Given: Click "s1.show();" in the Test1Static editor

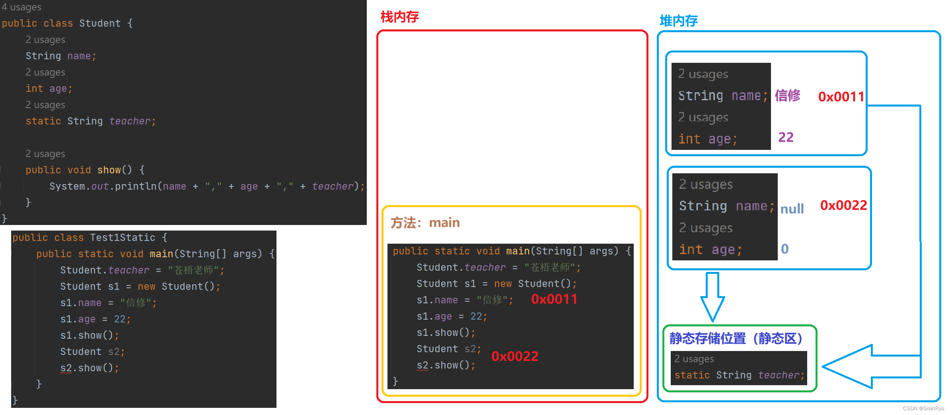Looking at the screenshot, I should point(90,335).
